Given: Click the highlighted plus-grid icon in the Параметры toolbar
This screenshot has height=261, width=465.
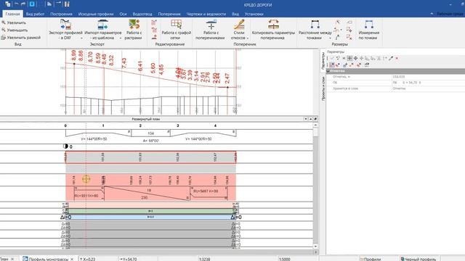Looking at the screenshot, I should [x=349, y=58].
